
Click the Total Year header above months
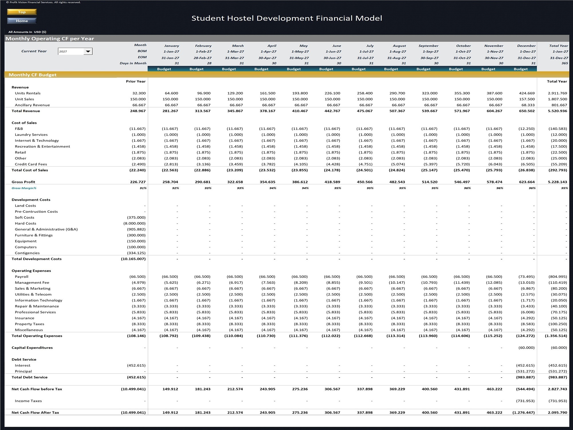[x=558, y=46]
